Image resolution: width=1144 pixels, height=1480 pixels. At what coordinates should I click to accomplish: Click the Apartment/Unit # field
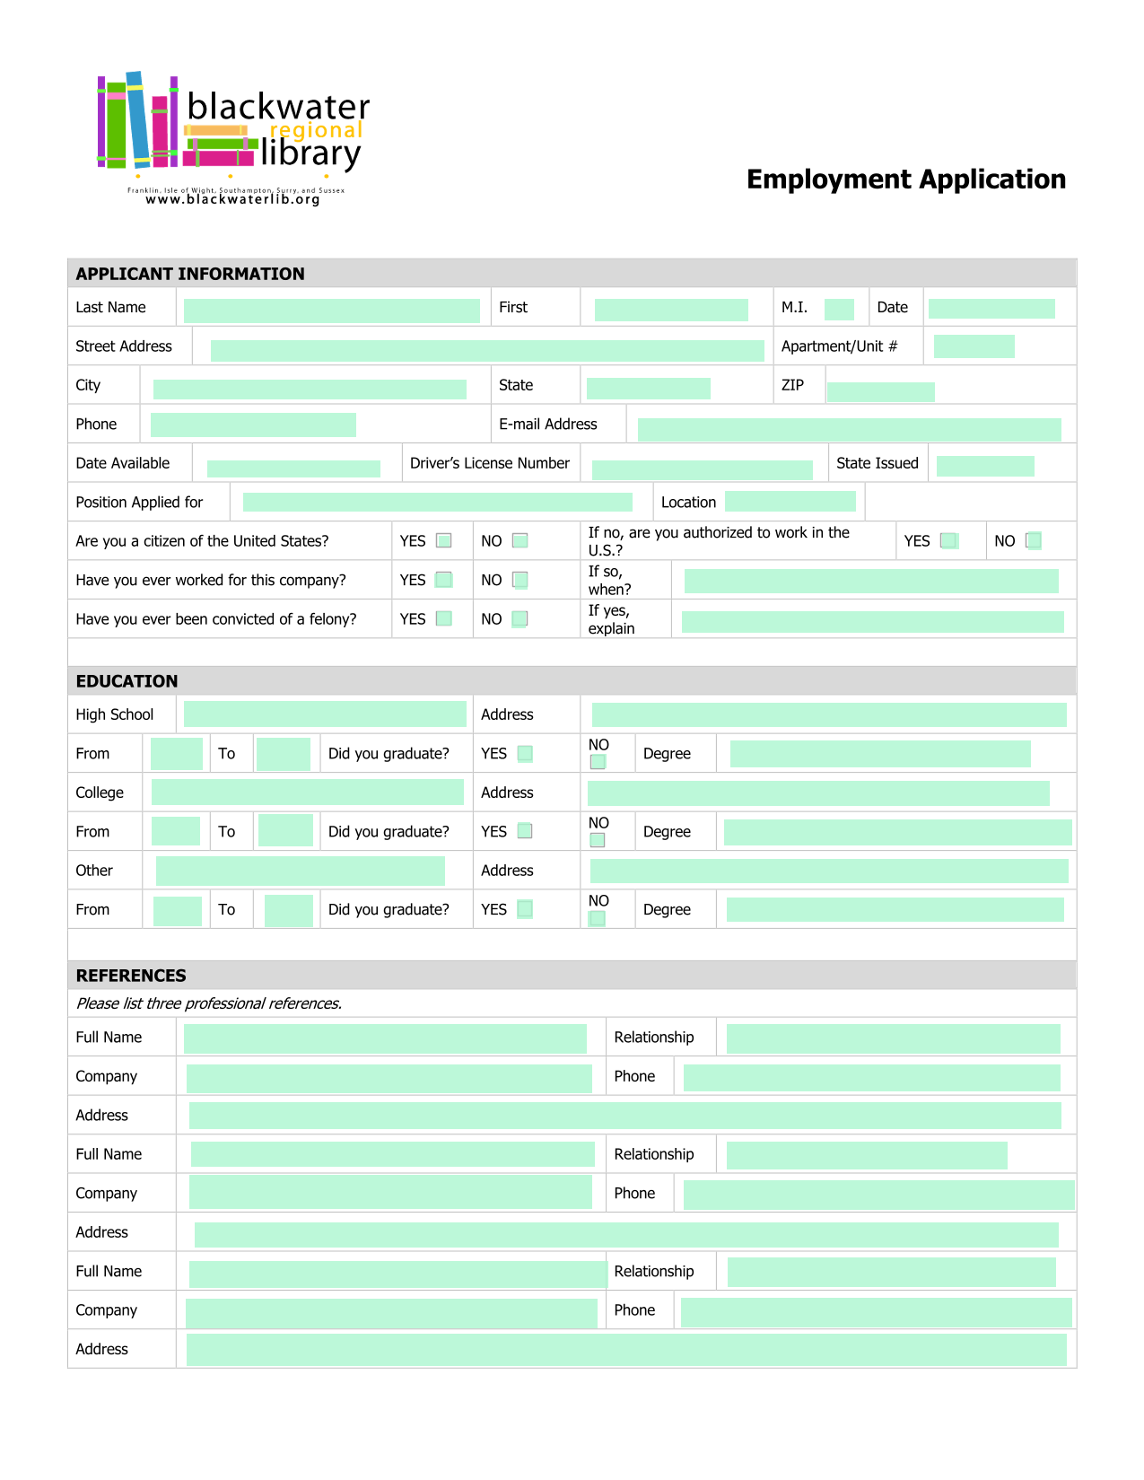tap(974, 346)
